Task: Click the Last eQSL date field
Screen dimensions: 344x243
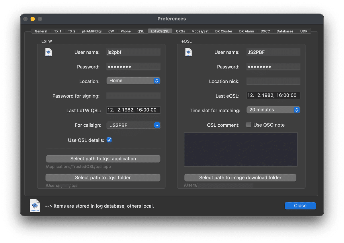Action: (273, 95)
